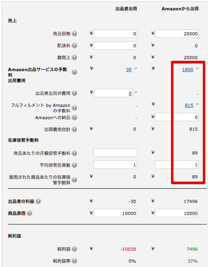
Task: Open help icon for 出荷費用合計
Action: (x=74, y=129)
